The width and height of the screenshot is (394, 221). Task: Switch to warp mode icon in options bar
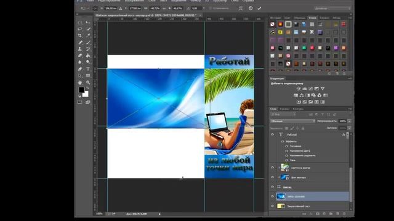click(241, 8)
